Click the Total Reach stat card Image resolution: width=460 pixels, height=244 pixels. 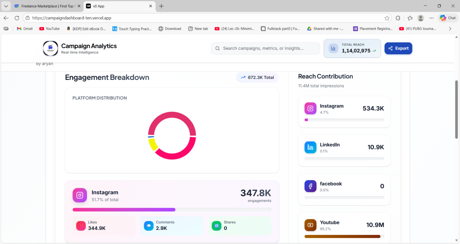click(x=352, y=48)
